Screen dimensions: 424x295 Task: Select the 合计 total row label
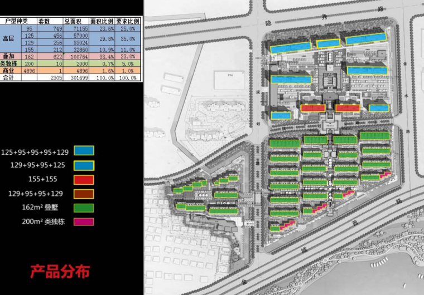8,78
